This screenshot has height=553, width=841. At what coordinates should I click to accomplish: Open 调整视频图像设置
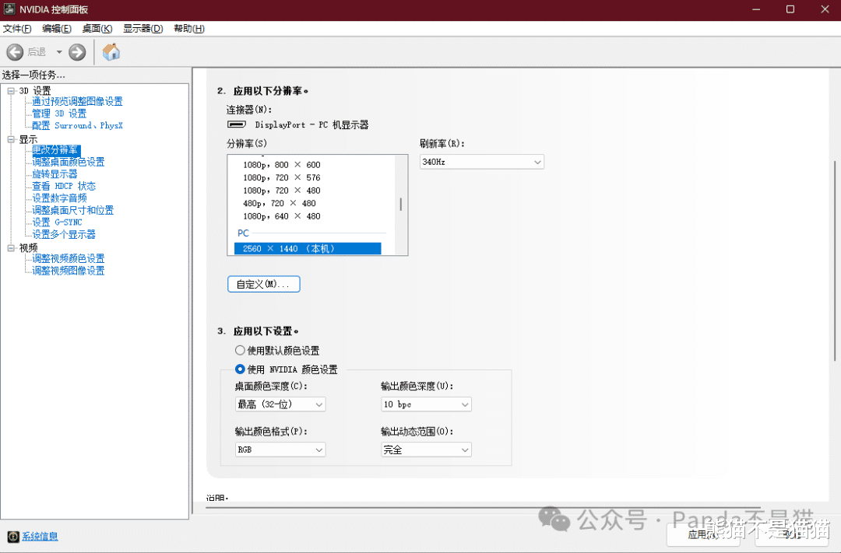[x=68, y=271]
